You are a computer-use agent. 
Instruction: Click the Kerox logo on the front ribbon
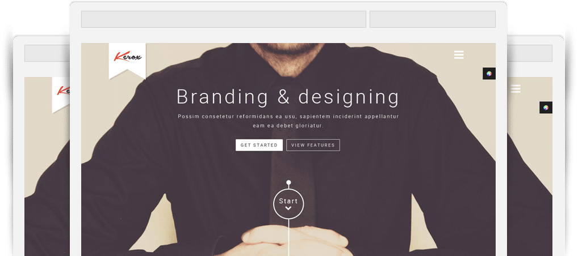pyautogui.click(x=128, y=57)
